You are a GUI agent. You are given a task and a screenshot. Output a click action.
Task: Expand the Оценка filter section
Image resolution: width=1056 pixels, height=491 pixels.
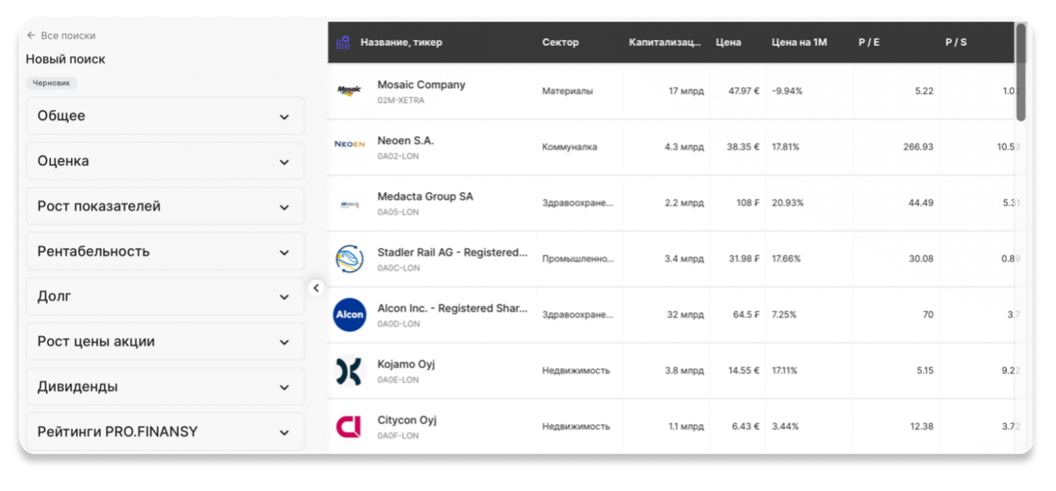pyautogui.click(x=166, y=161)
